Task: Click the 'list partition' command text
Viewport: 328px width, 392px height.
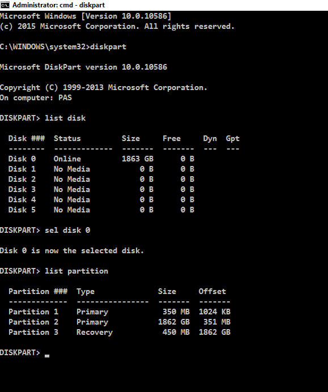Action: click(76, 271)
